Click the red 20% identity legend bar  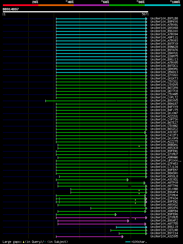pos(21,5)
